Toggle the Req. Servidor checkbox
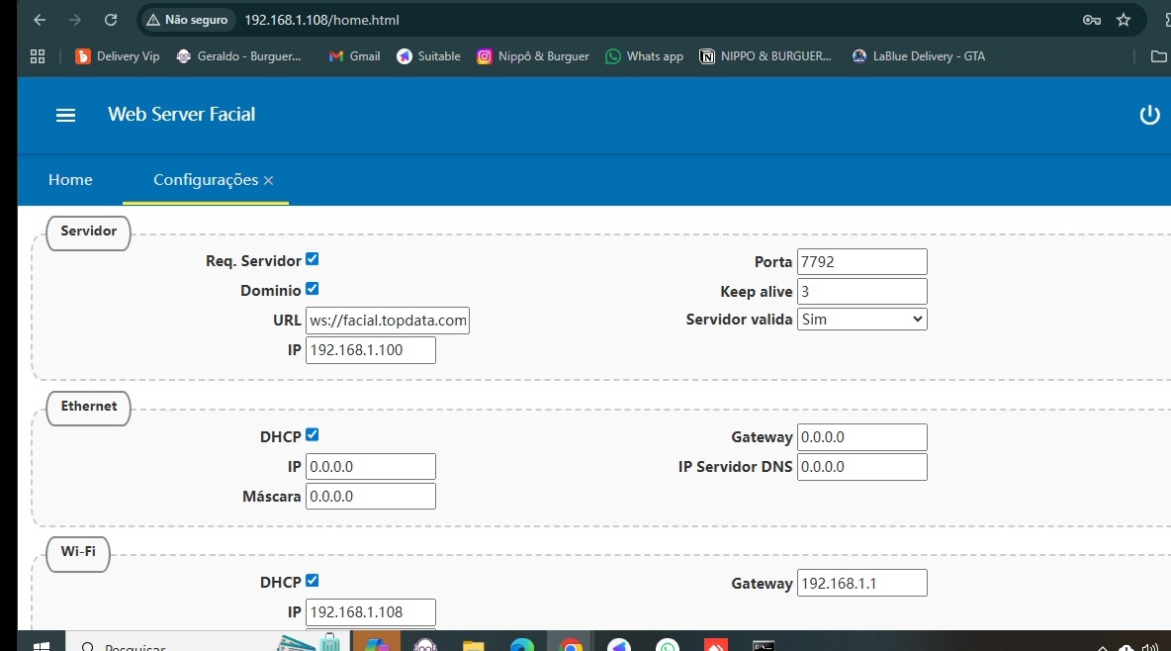Screen dimensions: 1171x651 click(x=313, y=259)
